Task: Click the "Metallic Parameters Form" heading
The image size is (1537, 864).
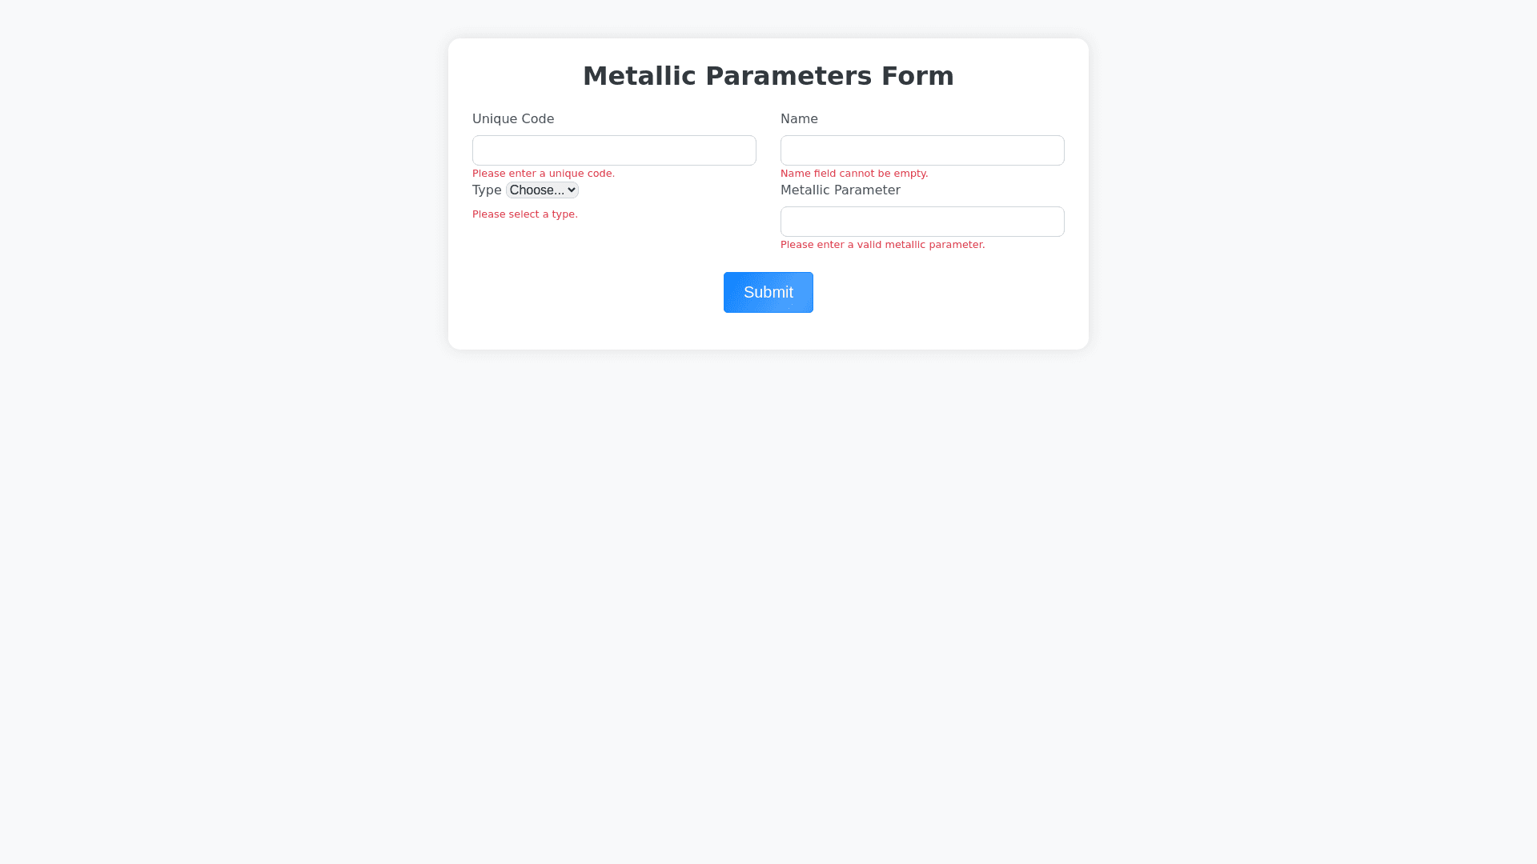Action: (x=768, y=76)
